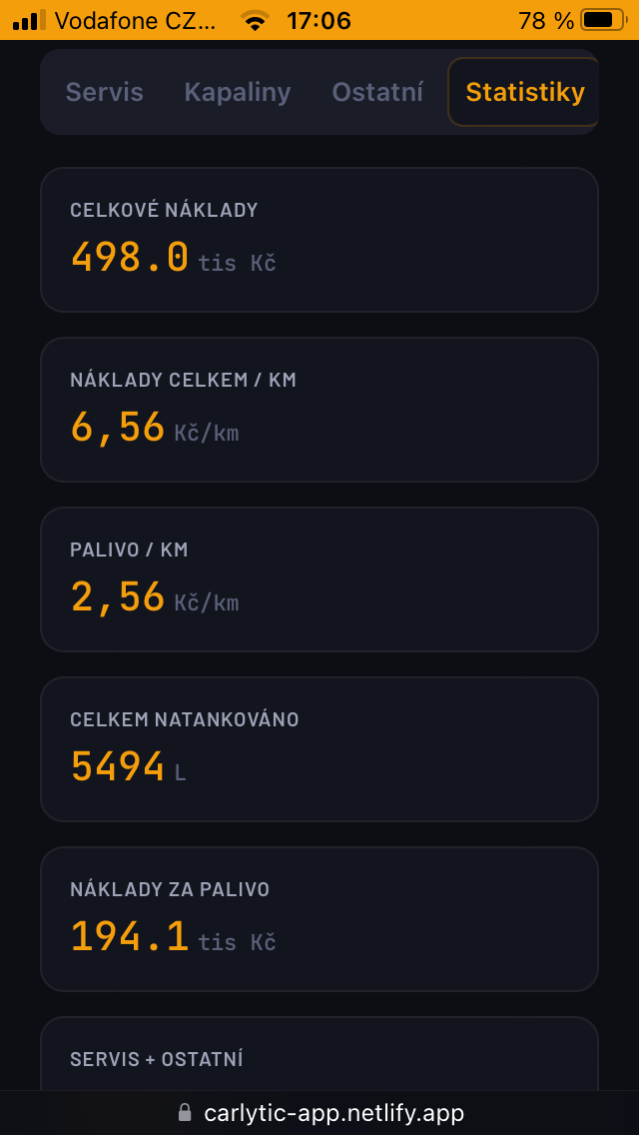Select the Náklady celkem / km card
639x1135 pixels.
click(319, 410)
